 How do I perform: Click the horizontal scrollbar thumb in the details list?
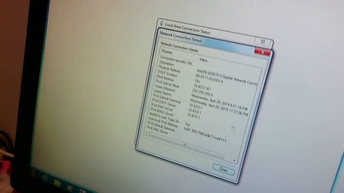pos(187,145)
